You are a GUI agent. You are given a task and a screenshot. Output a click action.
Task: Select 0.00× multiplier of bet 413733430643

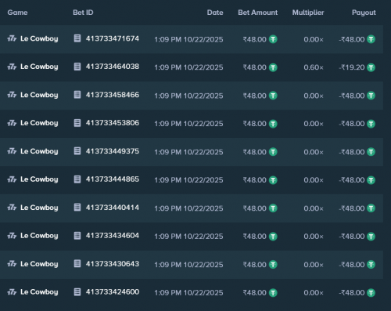314,265
